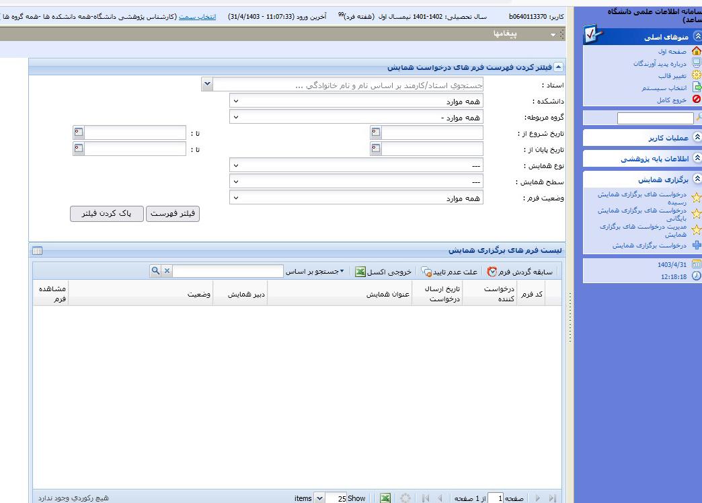Screen dimensions: 702x503
Task: Clear grid search with the X icon
Action: (167, 271)
